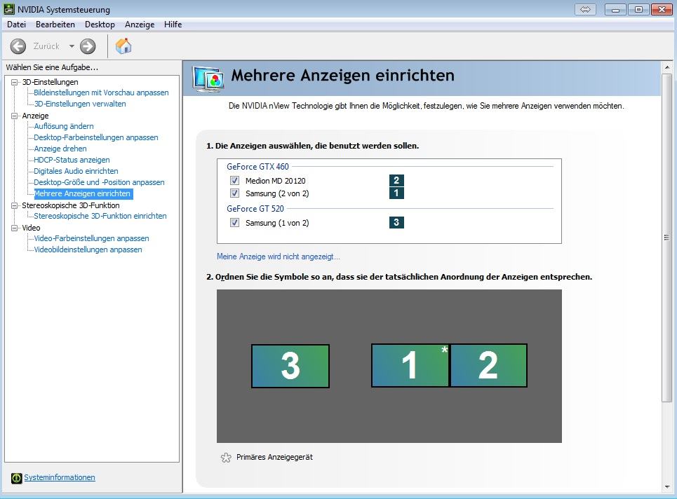Image resolution: width=677 pixels, height=499 pixels.
Task: Open the Hilfe menu
Action: pos(173,25)
